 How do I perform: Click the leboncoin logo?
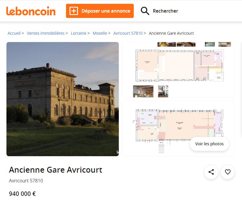point(31,11)
